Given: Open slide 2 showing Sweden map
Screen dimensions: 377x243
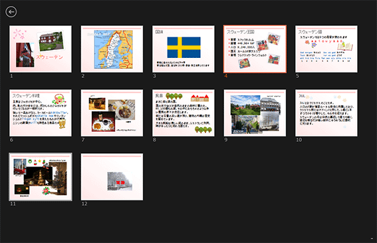Looking at the screenshot, I should point(112,49).
